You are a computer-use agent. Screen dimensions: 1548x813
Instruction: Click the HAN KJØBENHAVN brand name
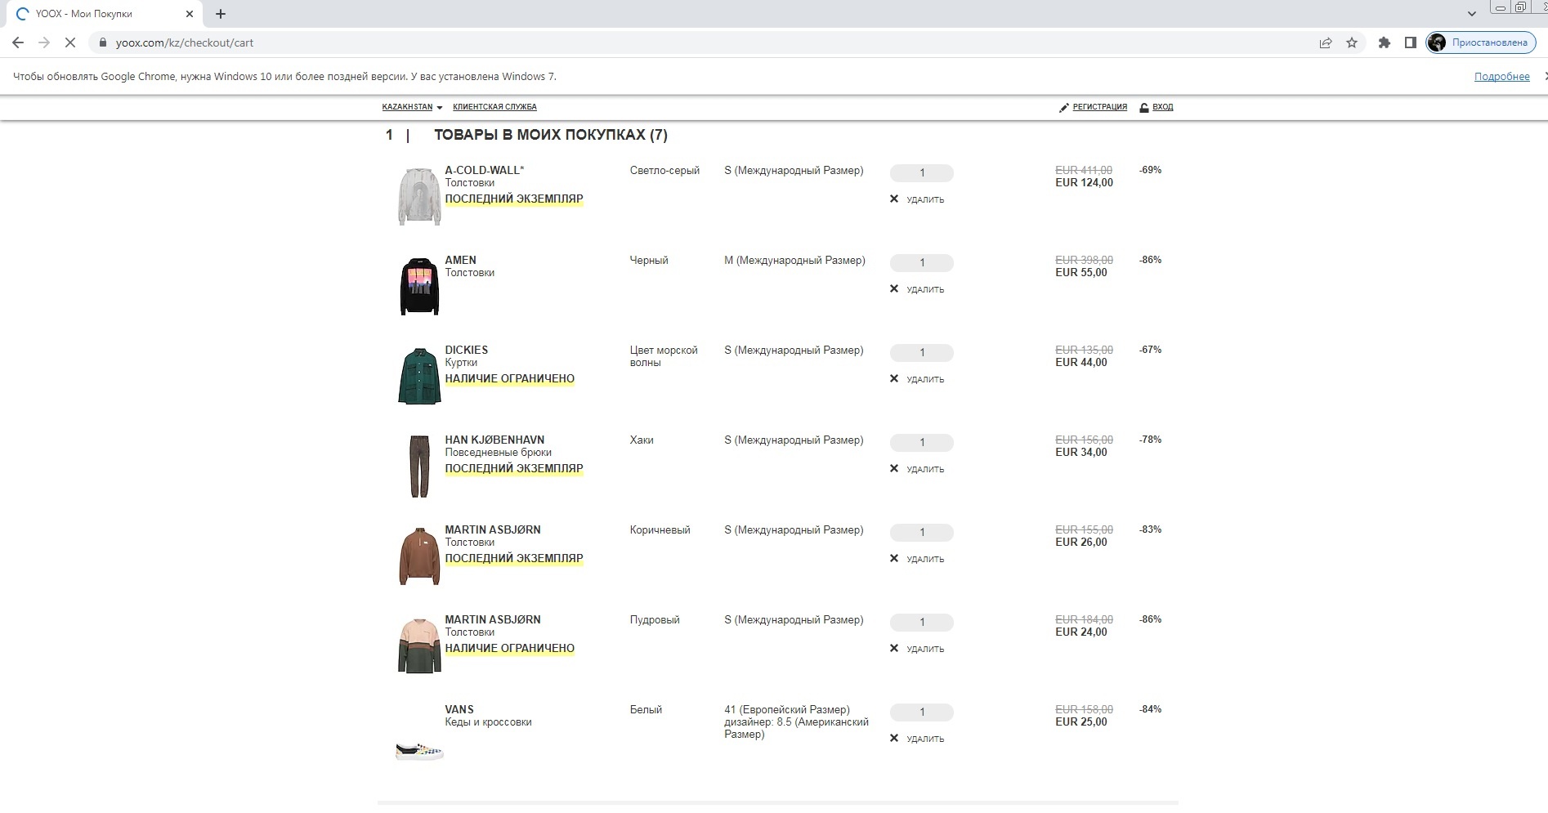coord(494,440)
